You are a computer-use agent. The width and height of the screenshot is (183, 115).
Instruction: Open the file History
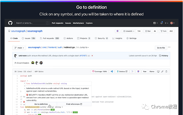tap(164, 55)
